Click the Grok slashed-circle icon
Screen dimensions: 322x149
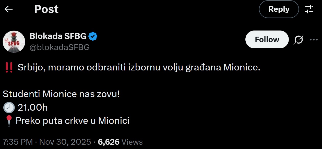(x=299, y=40)
